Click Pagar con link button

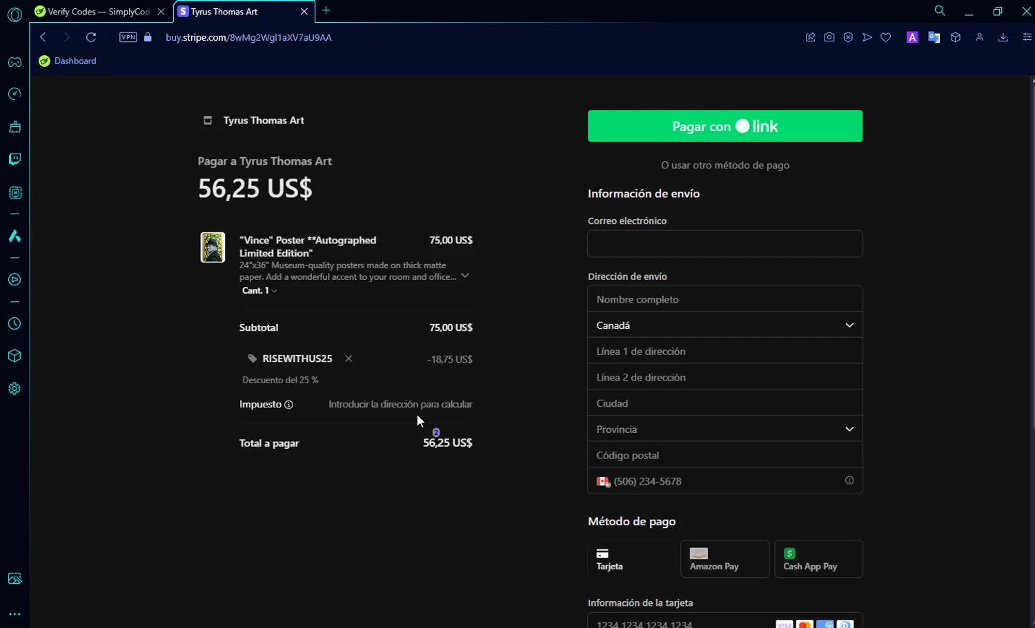(725, 126)
